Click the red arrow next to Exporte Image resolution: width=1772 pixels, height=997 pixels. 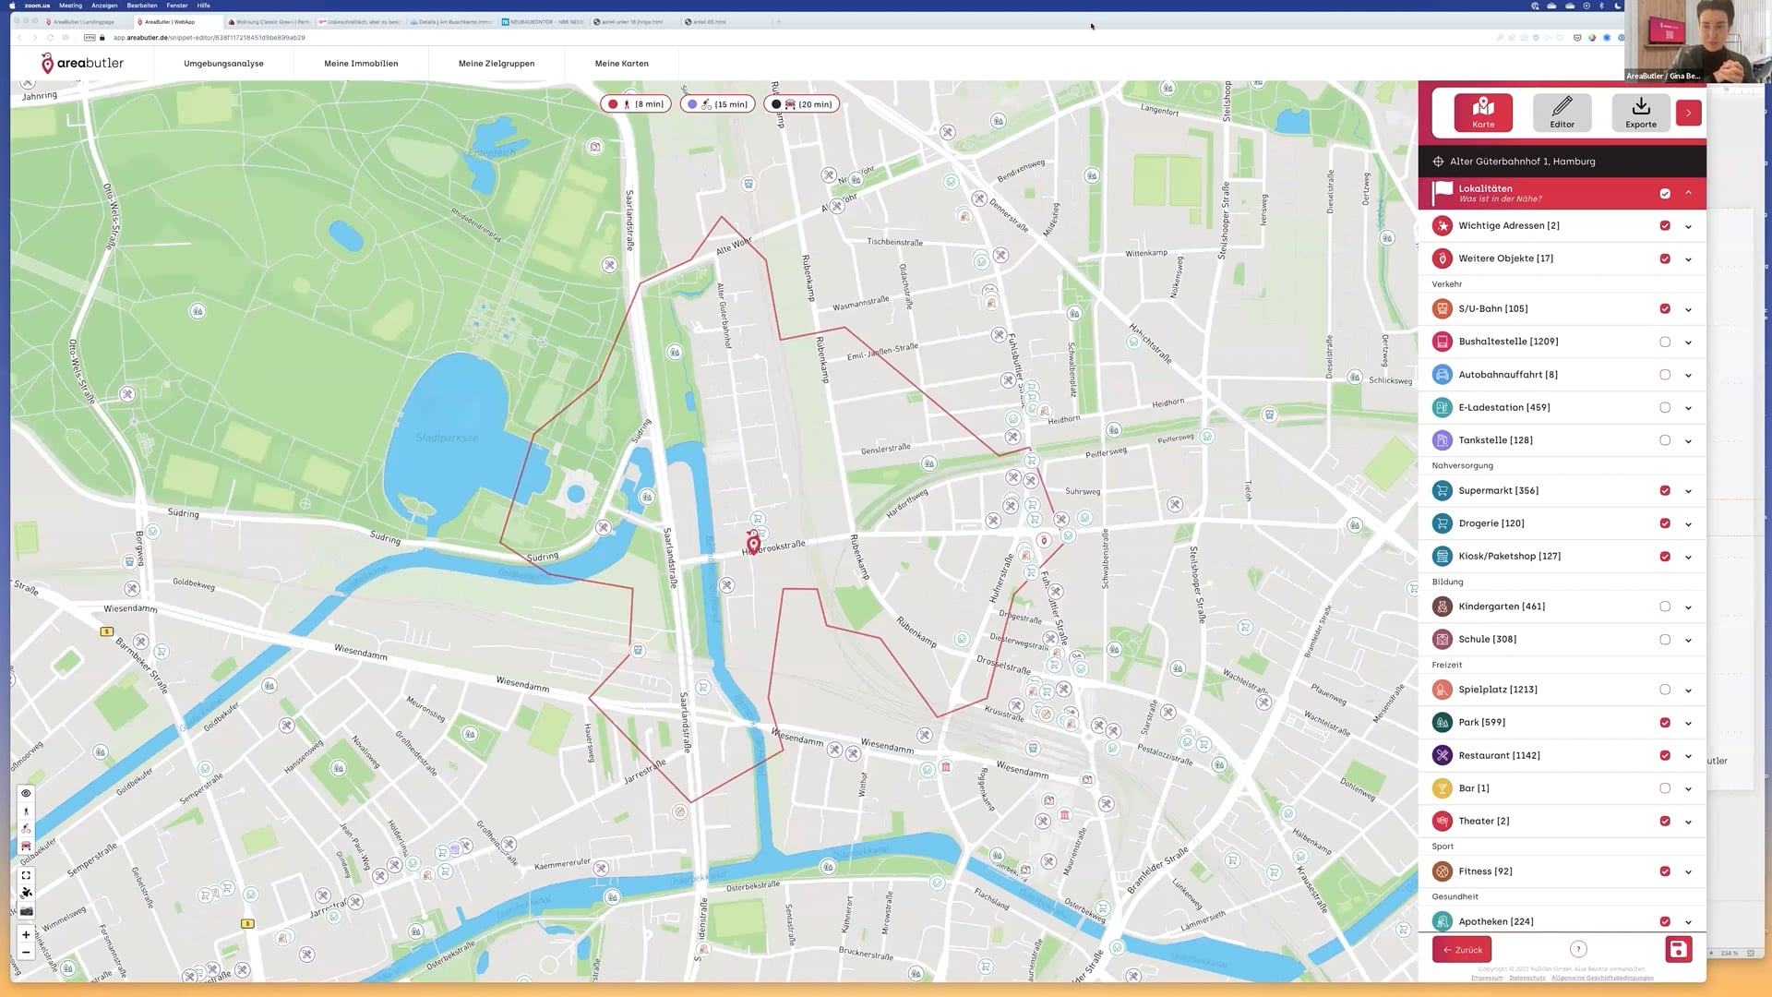(1688, 113)
